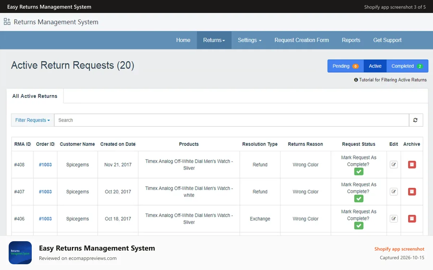Screen dimensions: 433x270
Task: Show Completed returns
Action: [x=407, y=66]
